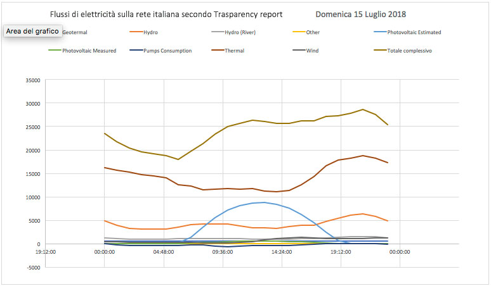Click the Wind legend entry
The height and width of the screenshot is (286, 491).
[312, 51]
